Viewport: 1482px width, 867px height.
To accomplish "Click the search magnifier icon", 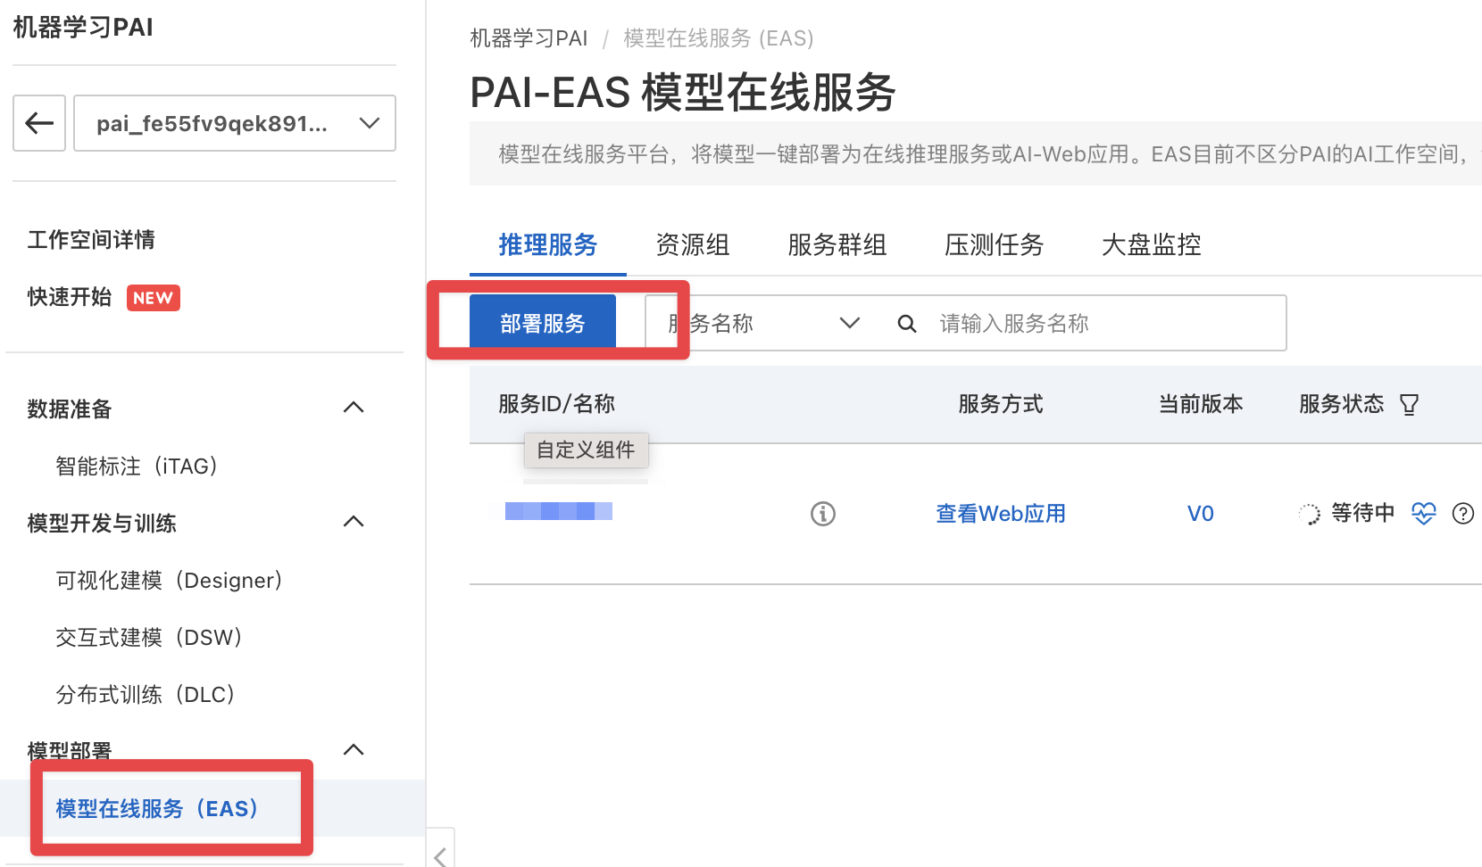I will pyautogui.click(x=907, y=324).
